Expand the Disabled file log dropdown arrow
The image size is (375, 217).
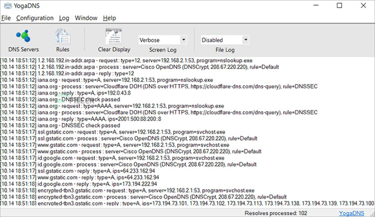(x=246, y=39)
